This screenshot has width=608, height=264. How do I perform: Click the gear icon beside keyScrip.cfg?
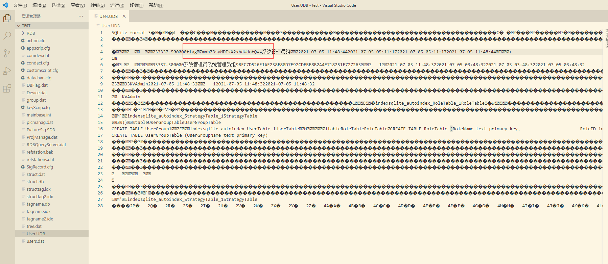point(23,107)
